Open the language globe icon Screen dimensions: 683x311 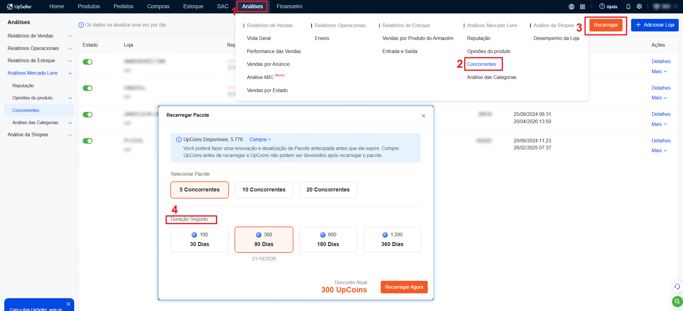pyautogui.click(x=572, y=7)
